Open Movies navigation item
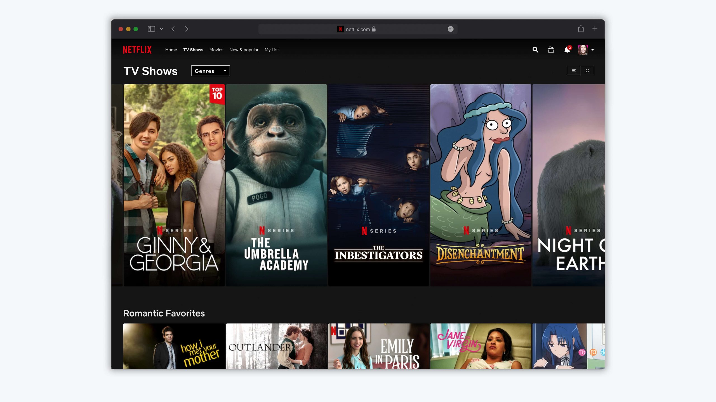This screenshot has height=402, width=716. [x=216, y=50]
